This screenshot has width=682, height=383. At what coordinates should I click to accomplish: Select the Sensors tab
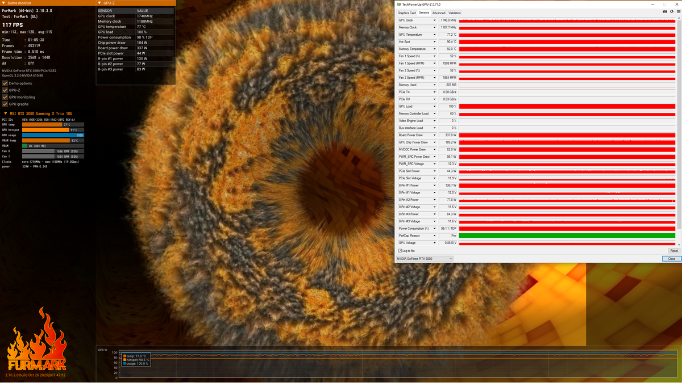(x=424, y=12)
